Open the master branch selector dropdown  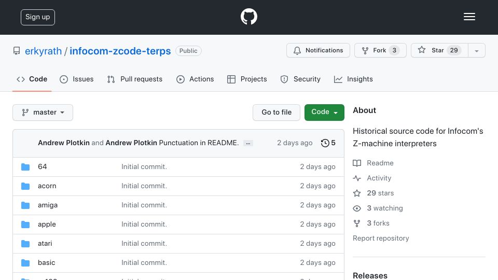(x=43, y=113)
